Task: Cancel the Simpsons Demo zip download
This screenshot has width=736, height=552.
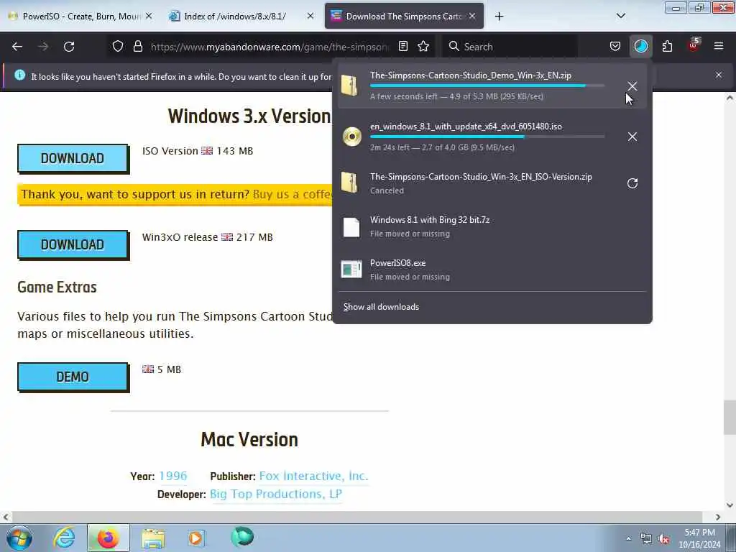Action: click(632, 86)
